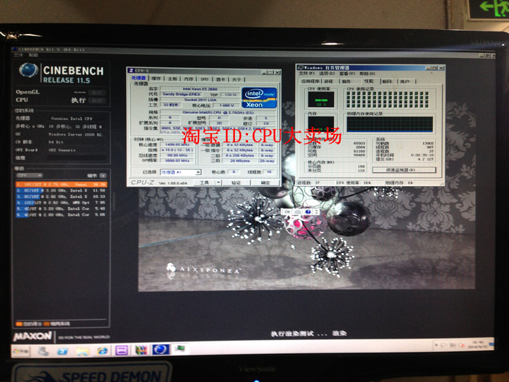The image size is (509, 382).
Task: Click the Socket 2011 LGA field in CPU-Z
Action: (200, 100)
